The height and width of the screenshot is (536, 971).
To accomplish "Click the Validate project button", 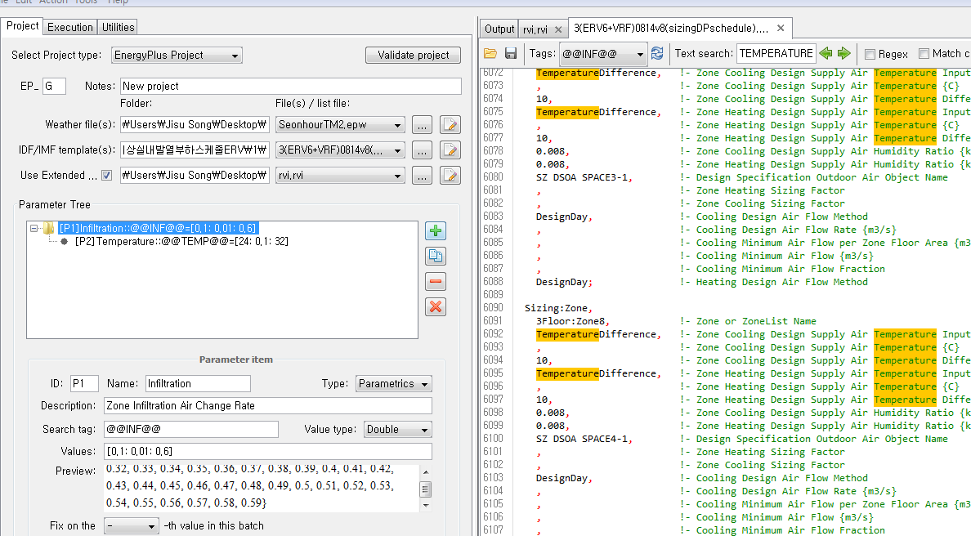I will (413, 55).
